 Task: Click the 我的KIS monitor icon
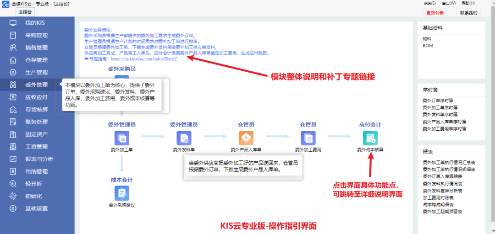point(13,23)
